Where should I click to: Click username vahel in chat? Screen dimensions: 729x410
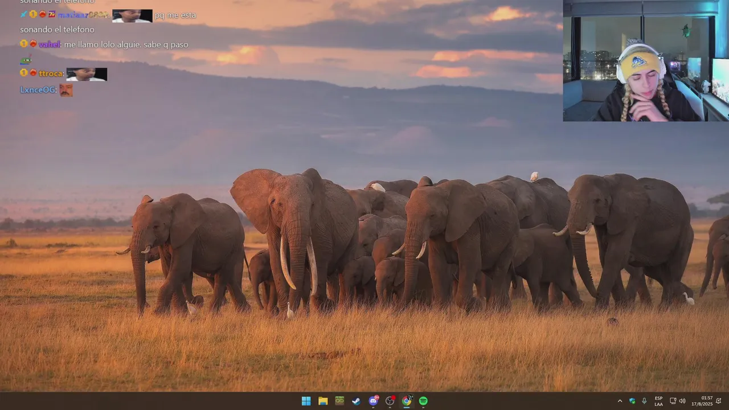click(x=50, y=44)
